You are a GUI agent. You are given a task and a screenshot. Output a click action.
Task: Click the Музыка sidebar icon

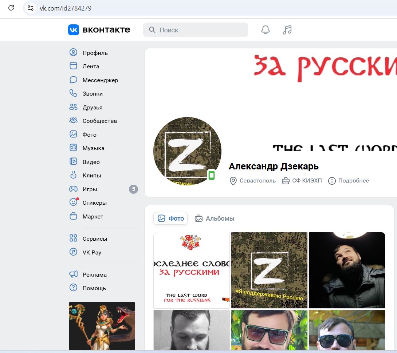(74, 148)
